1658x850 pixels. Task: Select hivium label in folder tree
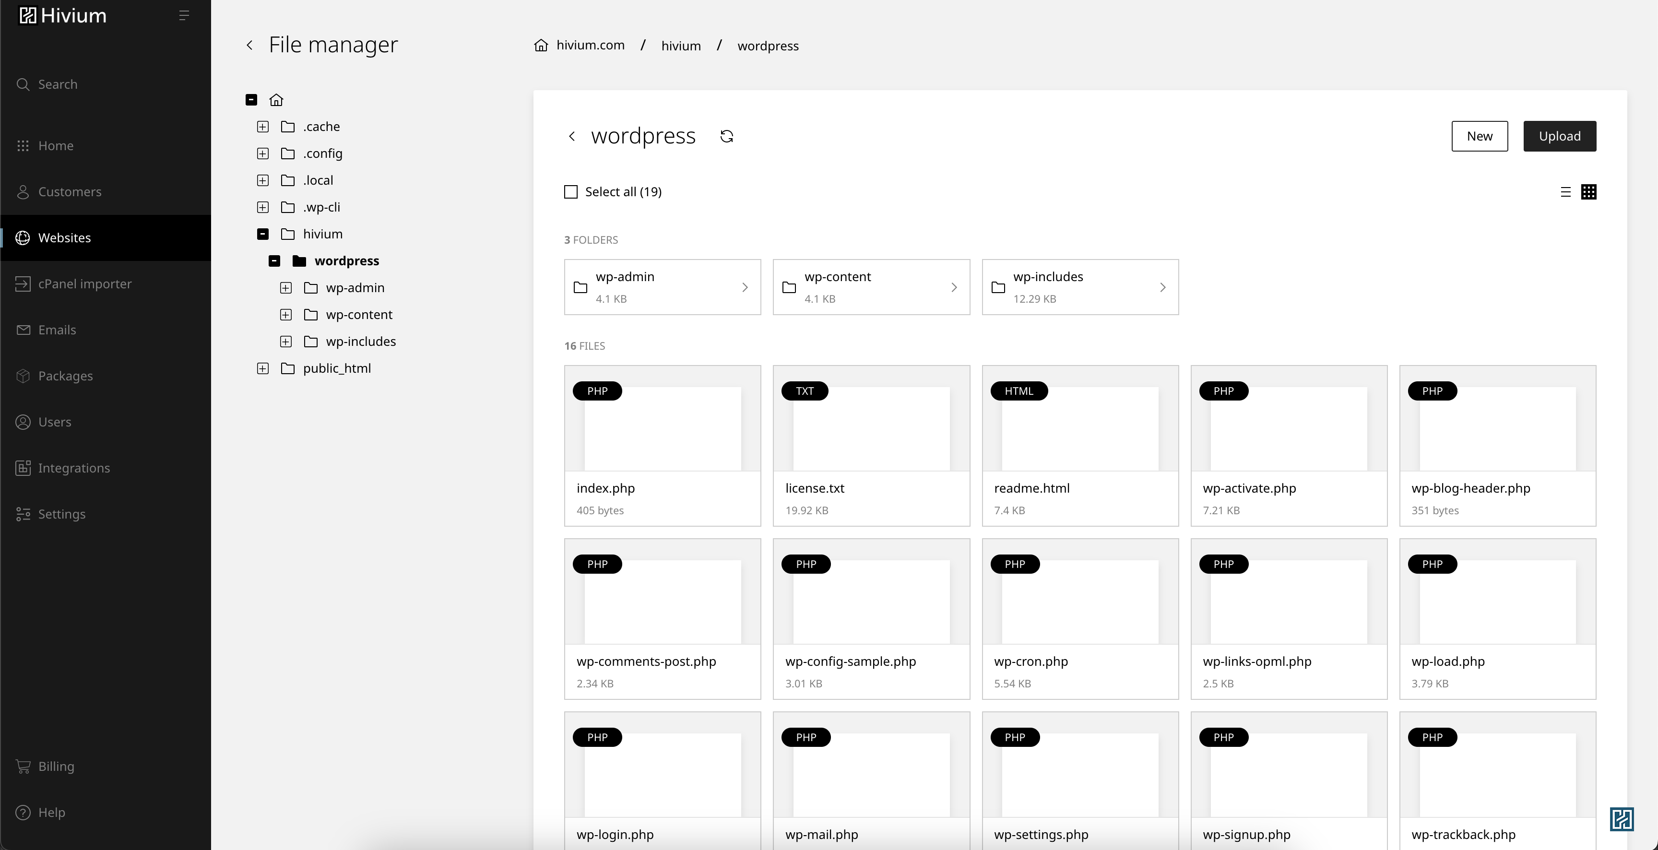322,234
